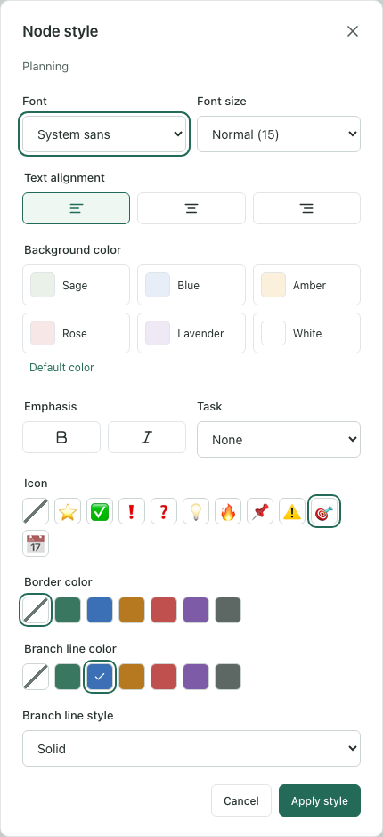
Task: Choose the star icon
Action: click(x=68, y=511)
